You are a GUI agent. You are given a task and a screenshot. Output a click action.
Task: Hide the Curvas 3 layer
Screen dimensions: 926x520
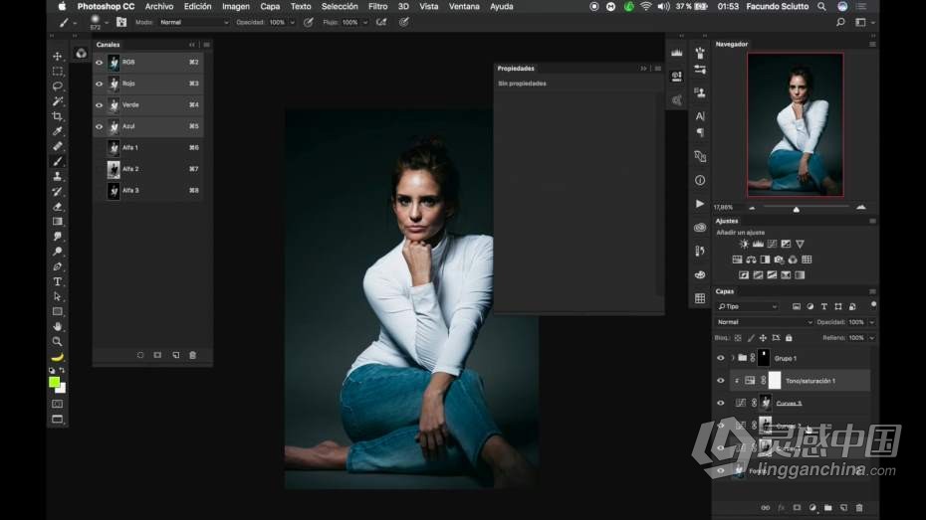(721, 404)
